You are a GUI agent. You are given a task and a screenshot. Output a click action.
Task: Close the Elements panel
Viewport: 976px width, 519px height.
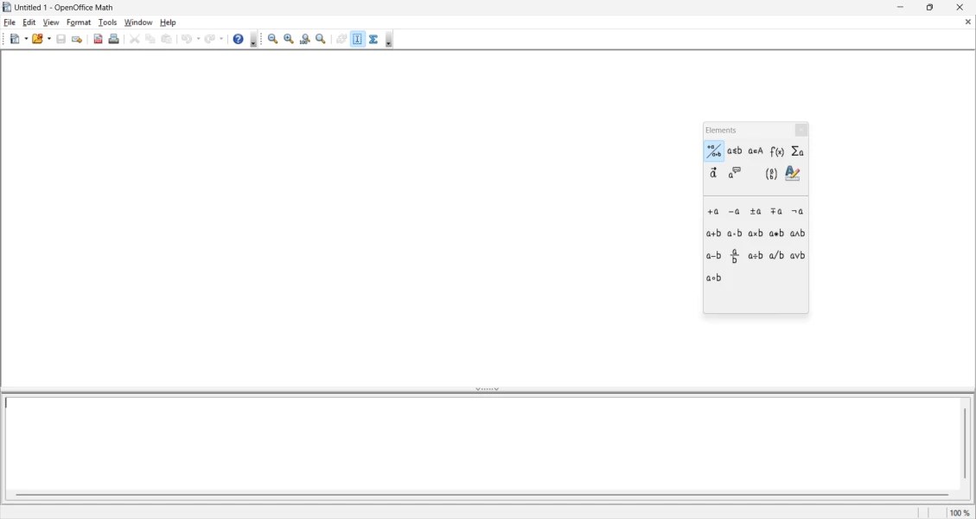(801, 131)
